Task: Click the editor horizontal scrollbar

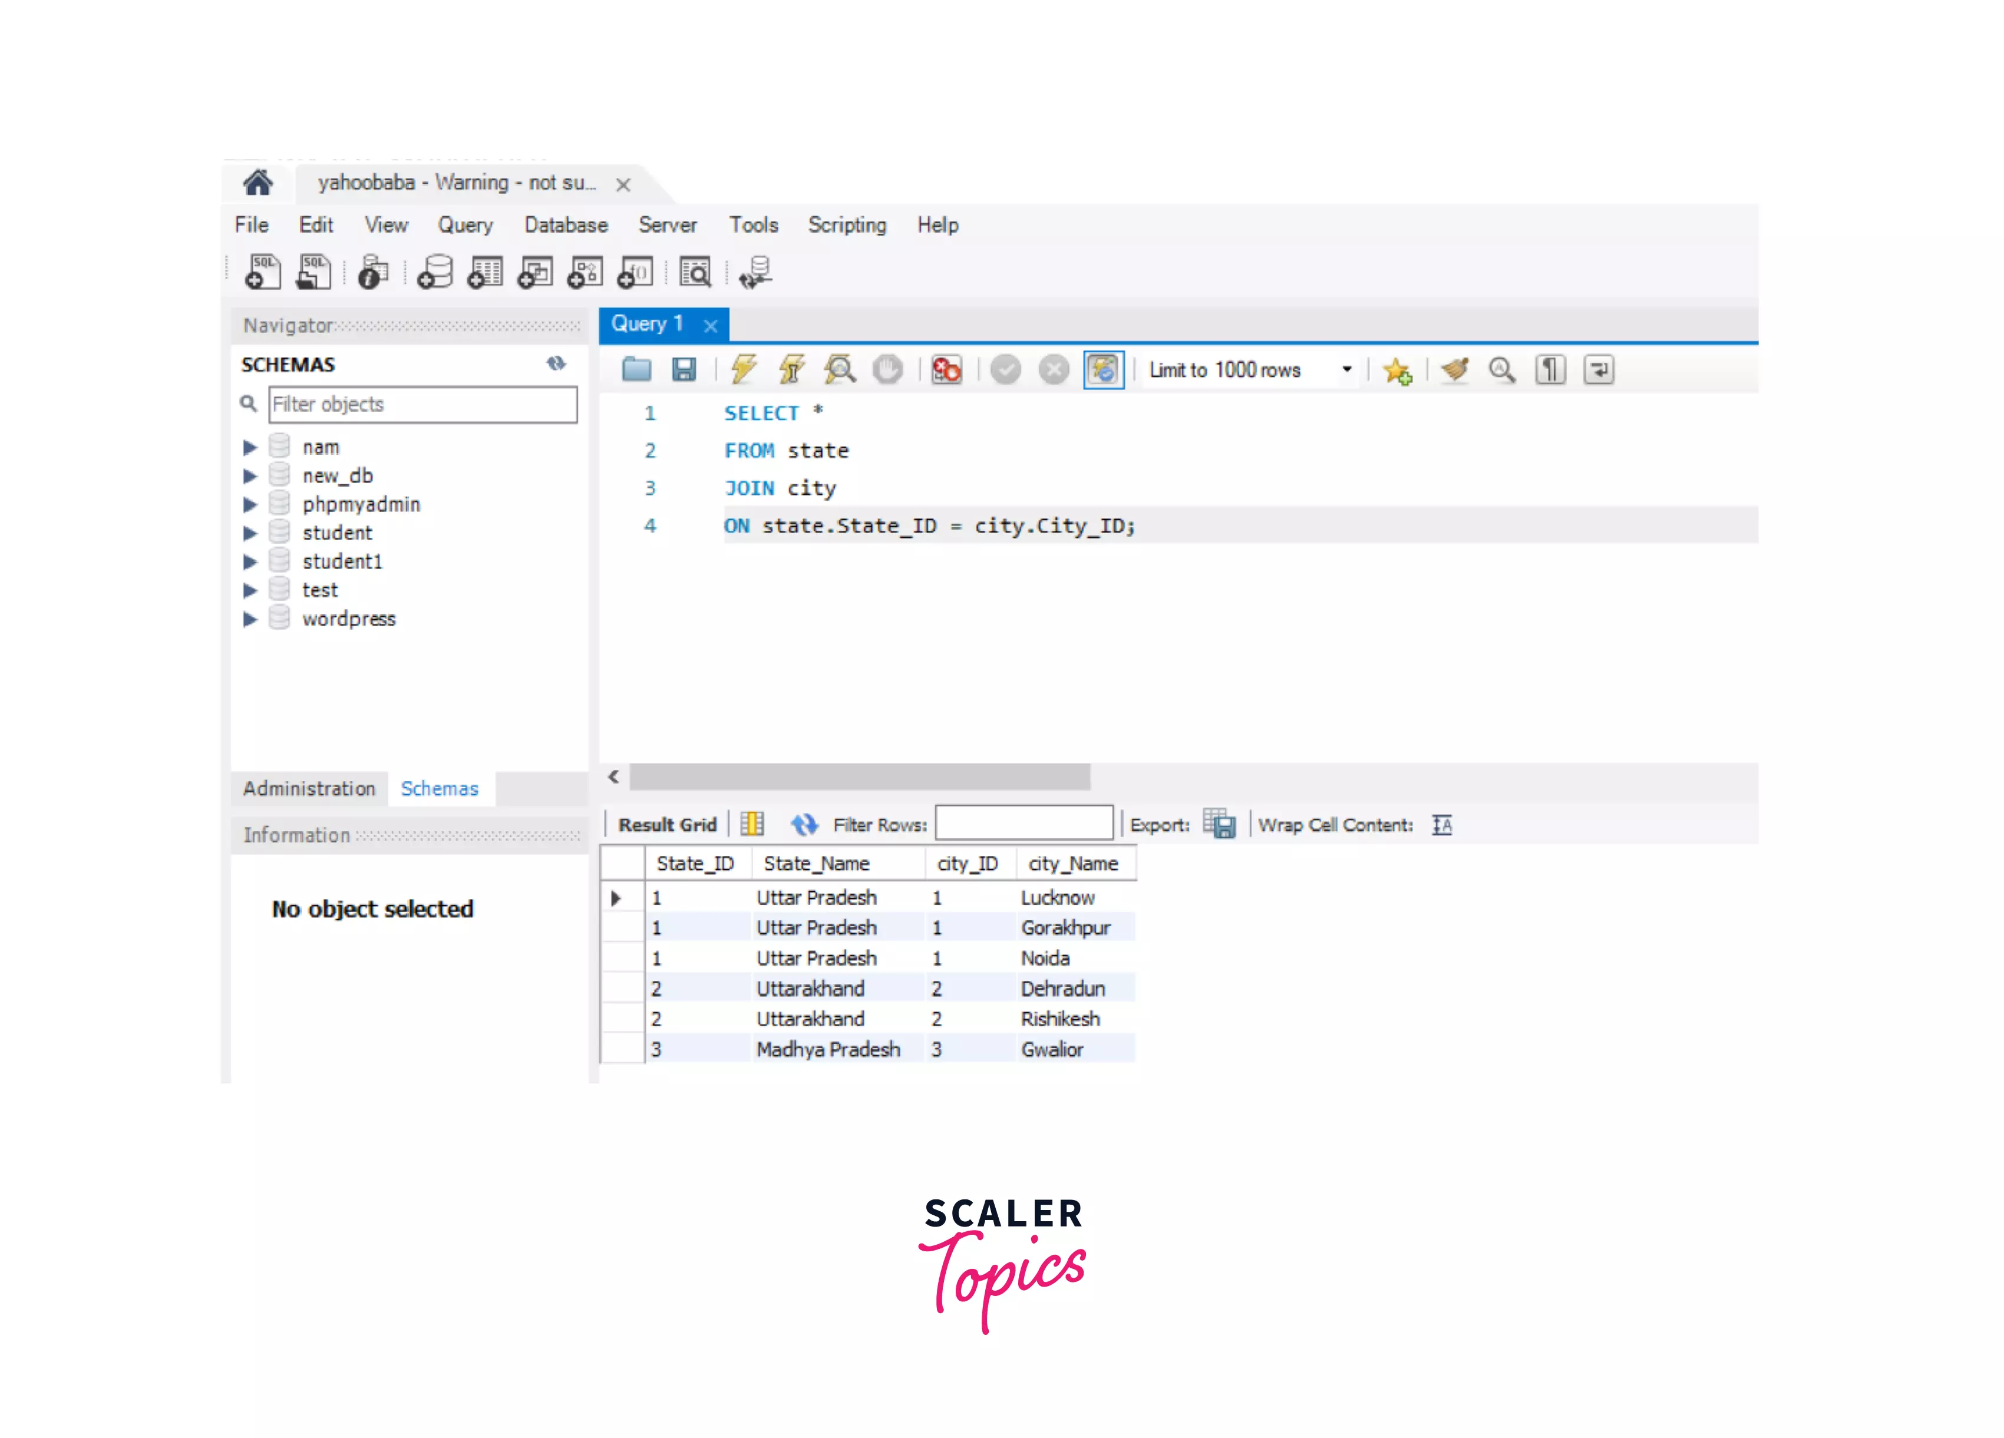Action: tap(859, 776)
